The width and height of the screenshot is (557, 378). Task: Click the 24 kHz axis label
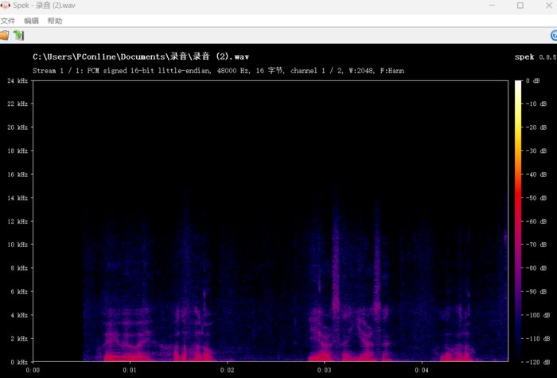(x=18, y=80)
